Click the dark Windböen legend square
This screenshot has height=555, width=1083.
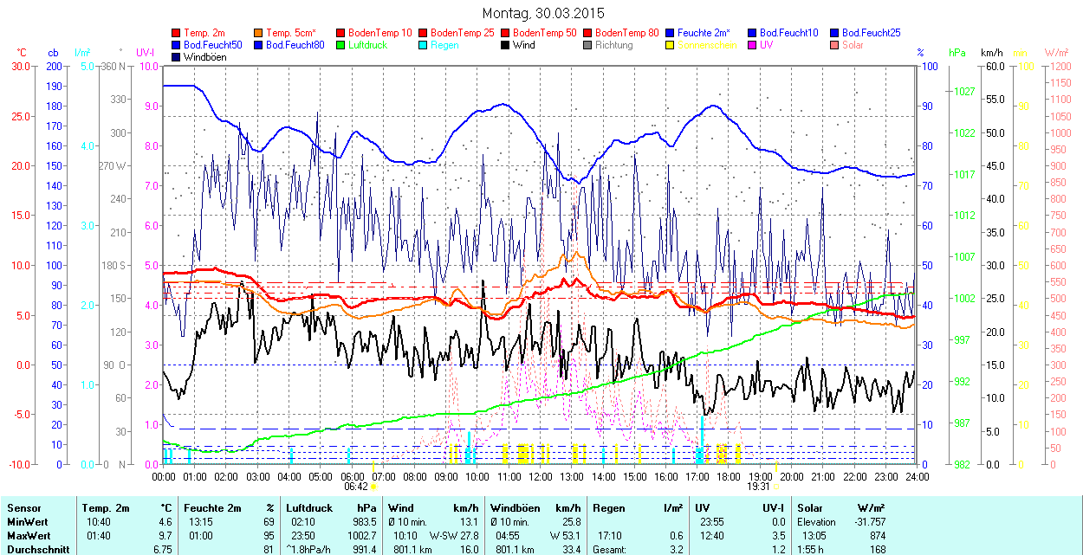pos(177,57)
